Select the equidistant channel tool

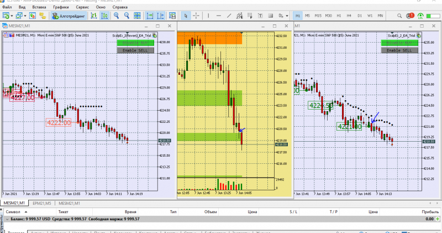point(240,16)
